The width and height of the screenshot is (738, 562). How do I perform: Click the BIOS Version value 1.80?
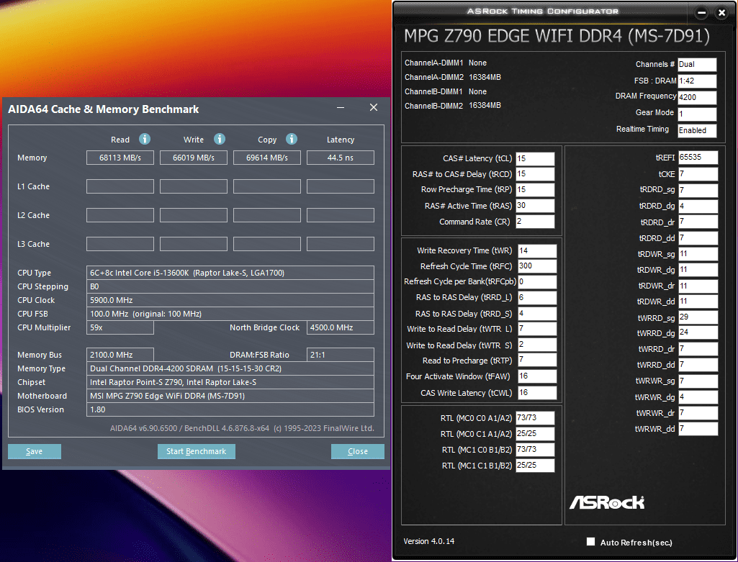tap(230, 409)
